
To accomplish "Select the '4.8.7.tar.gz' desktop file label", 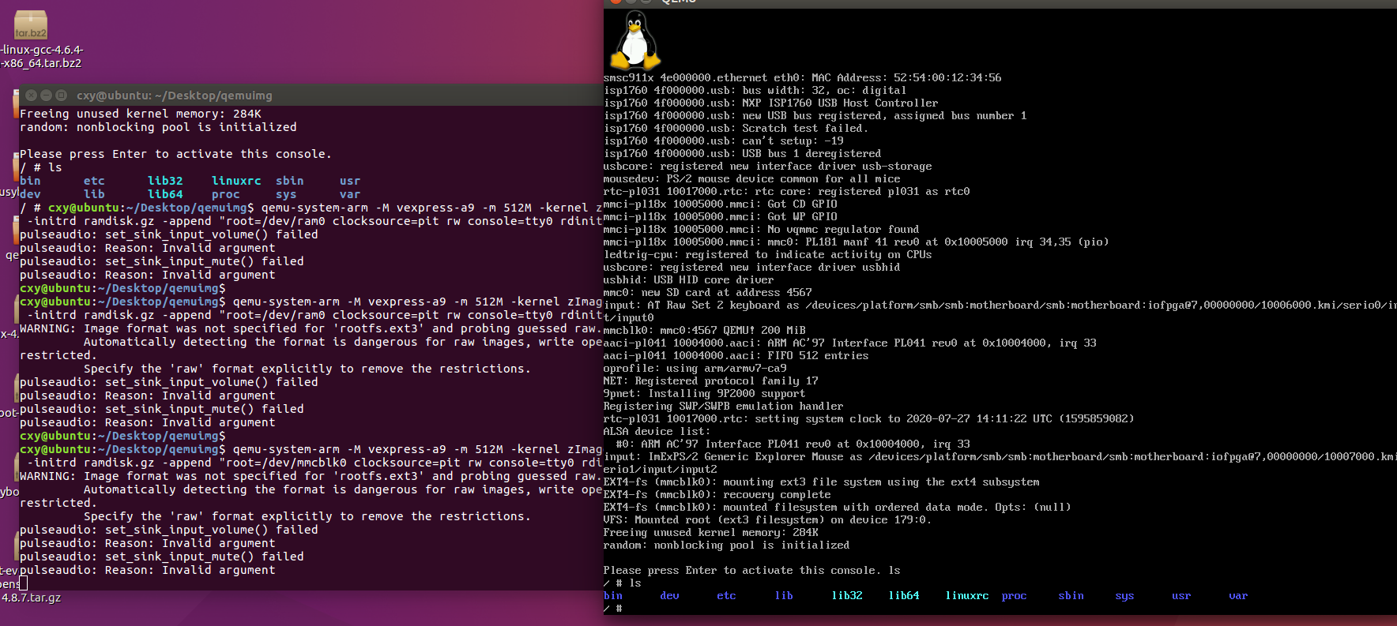I will click(x=32, y=598).
